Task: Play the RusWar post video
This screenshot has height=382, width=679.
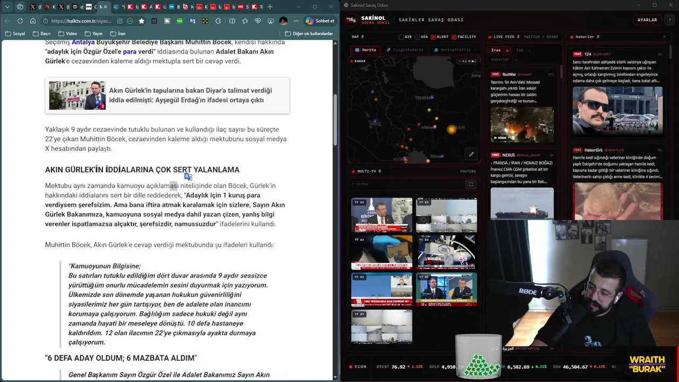Action: (522, 125)
